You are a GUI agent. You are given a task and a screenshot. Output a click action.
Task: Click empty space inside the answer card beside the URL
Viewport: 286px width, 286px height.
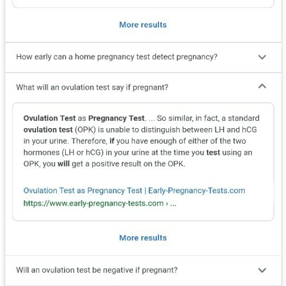[225, 204]
